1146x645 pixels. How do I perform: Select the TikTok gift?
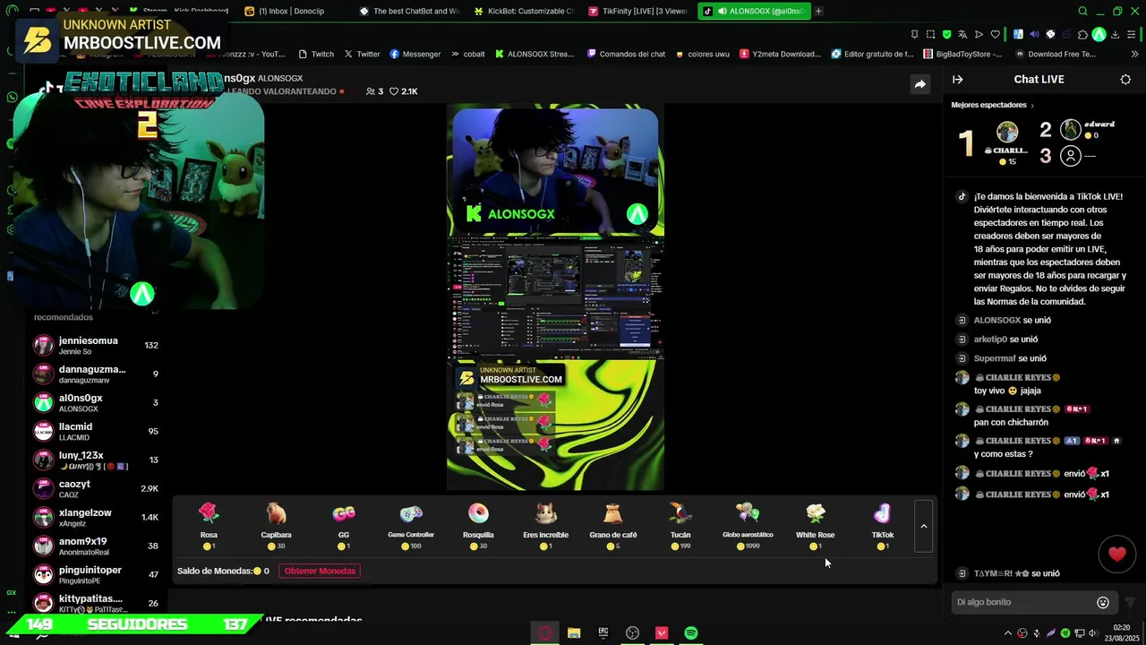883,526
